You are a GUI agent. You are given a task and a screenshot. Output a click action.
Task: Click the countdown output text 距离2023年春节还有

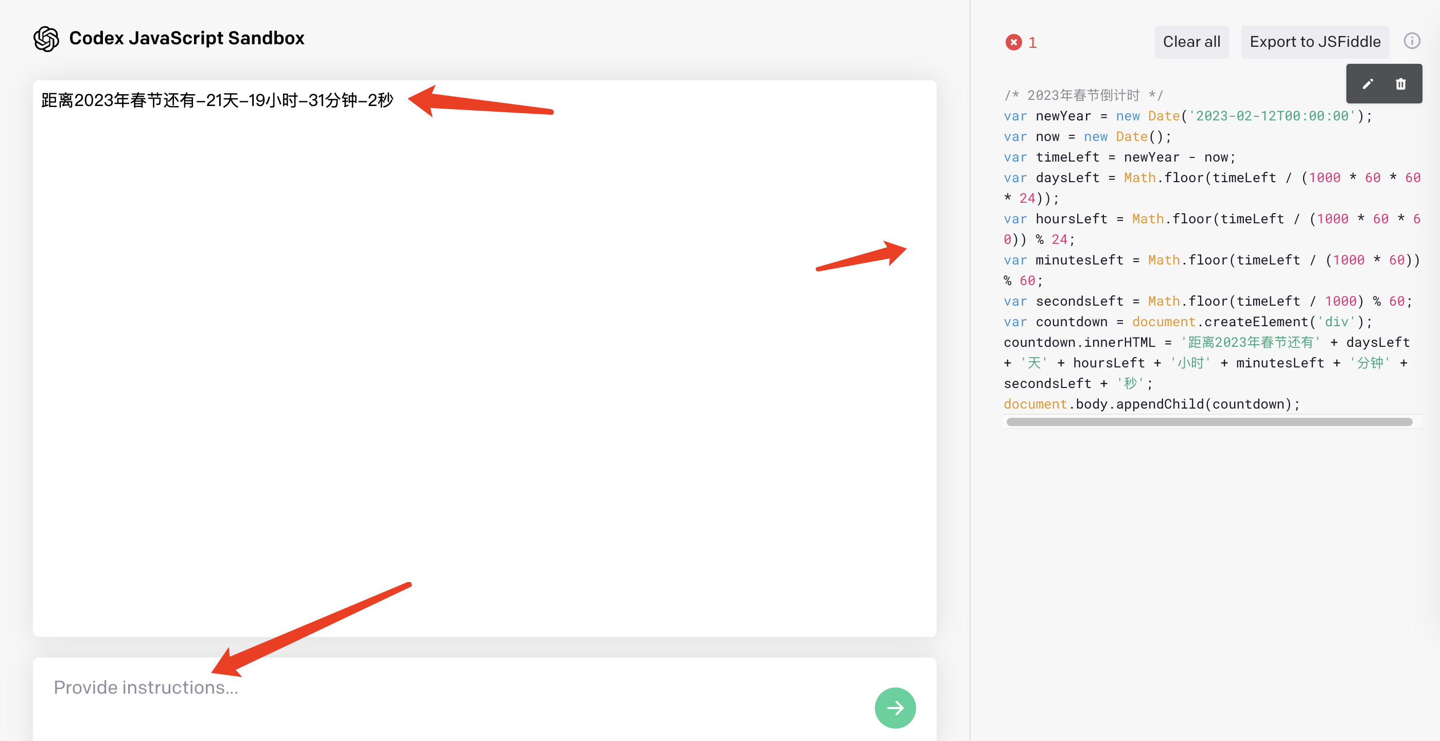218,100
